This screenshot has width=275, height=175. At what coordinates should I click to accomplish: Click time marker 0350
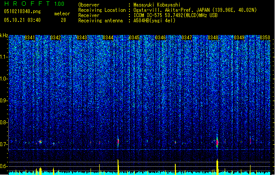pos(265,38)
